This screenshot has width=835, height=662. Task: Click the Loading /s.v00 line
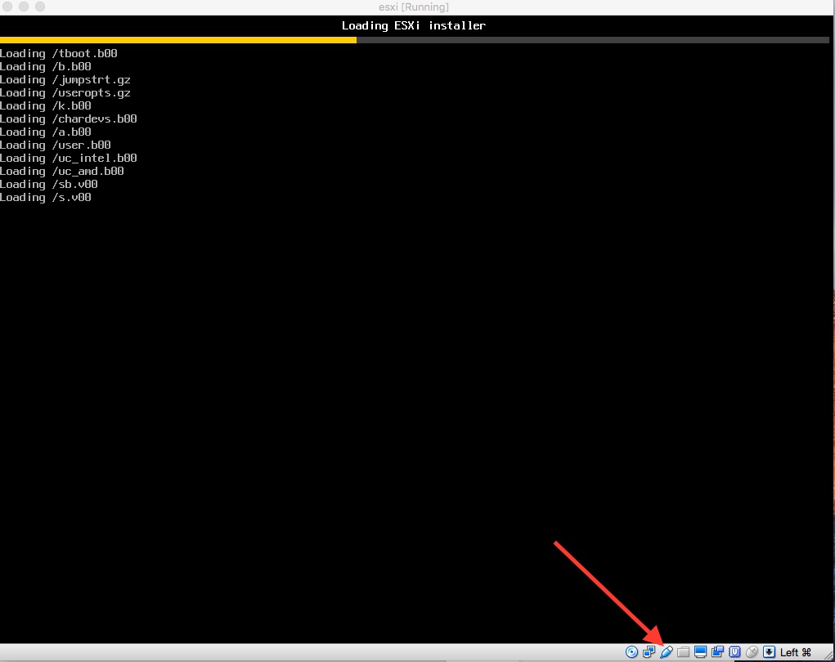[x=46, y=198]
